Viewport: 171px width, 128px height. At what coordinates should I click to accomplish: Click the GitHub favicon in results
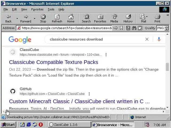coord(13,91)
